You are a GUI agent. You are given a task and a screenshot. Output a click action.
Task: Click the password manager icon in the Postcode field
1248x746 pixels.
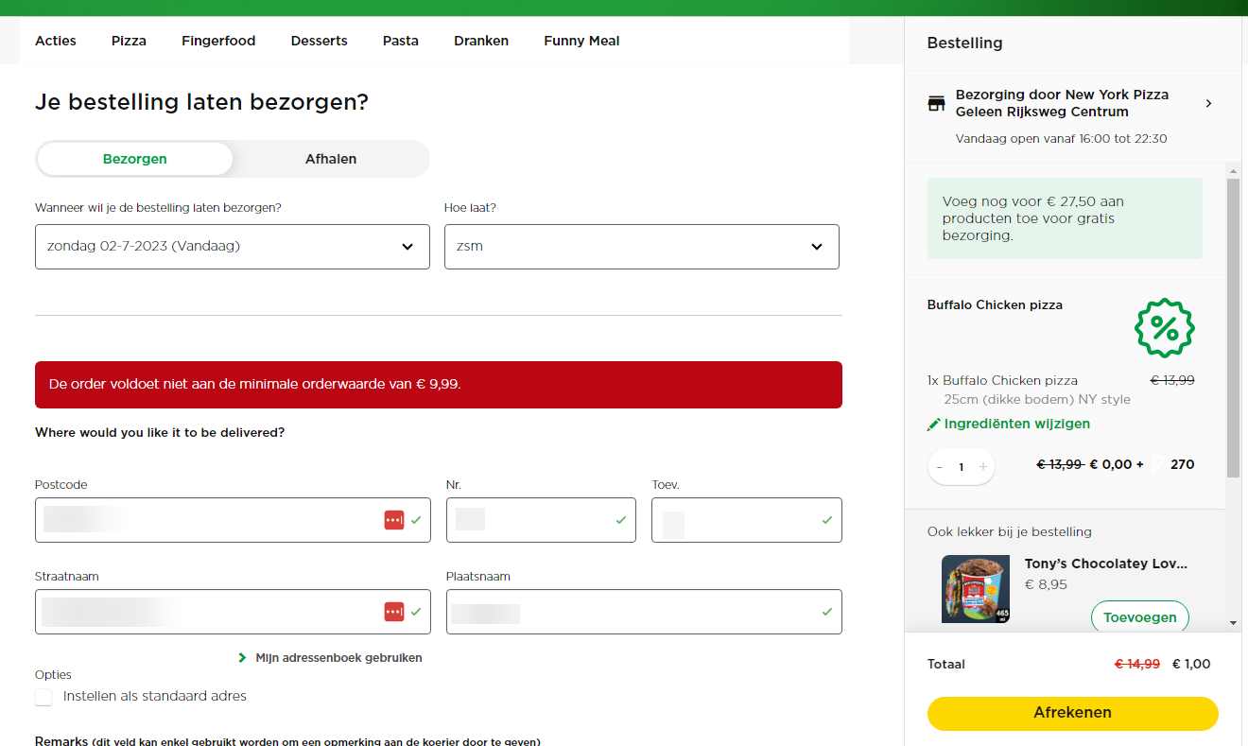[x=394, y=520]
